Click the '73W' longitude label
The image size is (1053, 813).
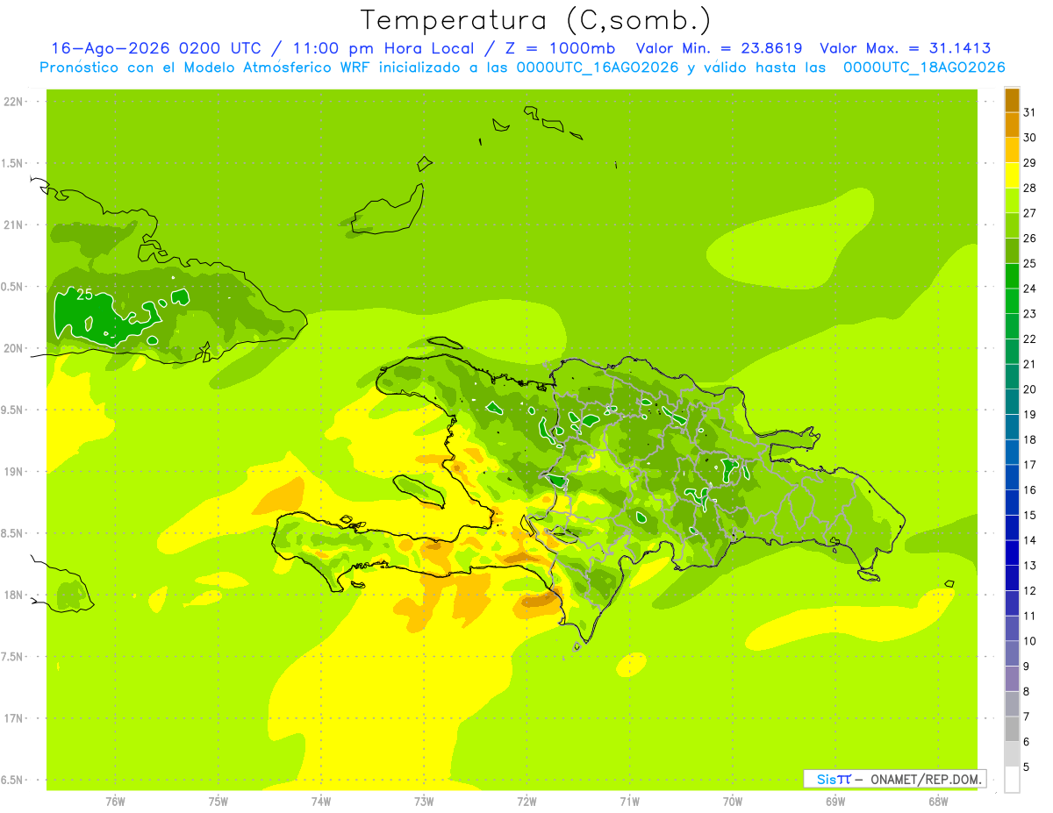click(x=424, y=802)
